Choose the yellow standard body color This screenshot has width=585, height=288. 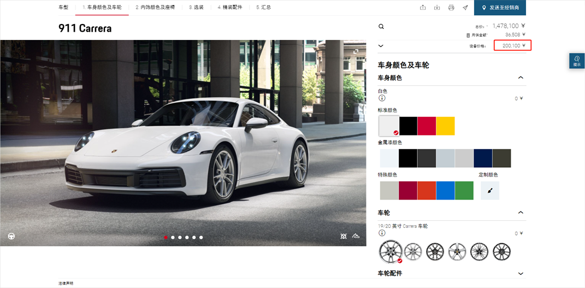(445, 126)
